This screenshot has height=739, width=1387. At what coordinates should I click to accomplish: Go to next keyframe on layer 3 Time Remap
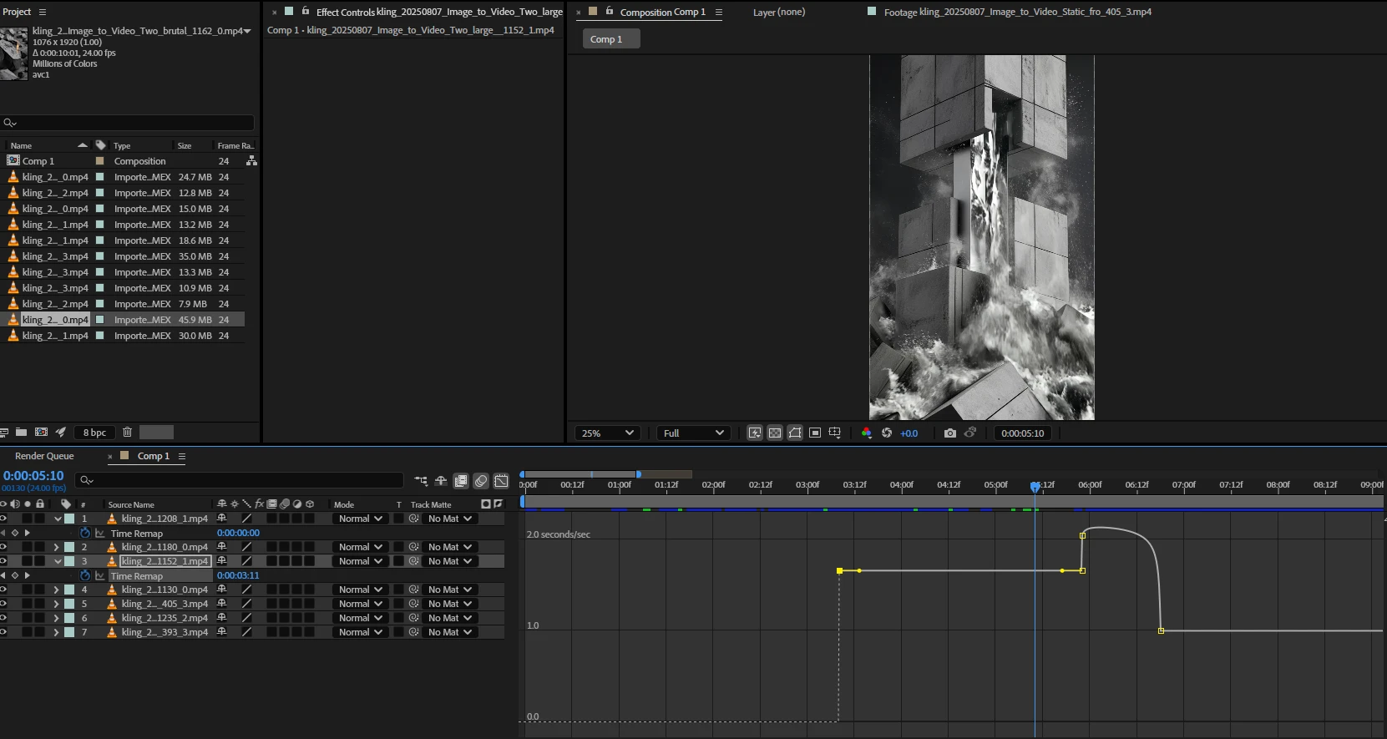28,575
